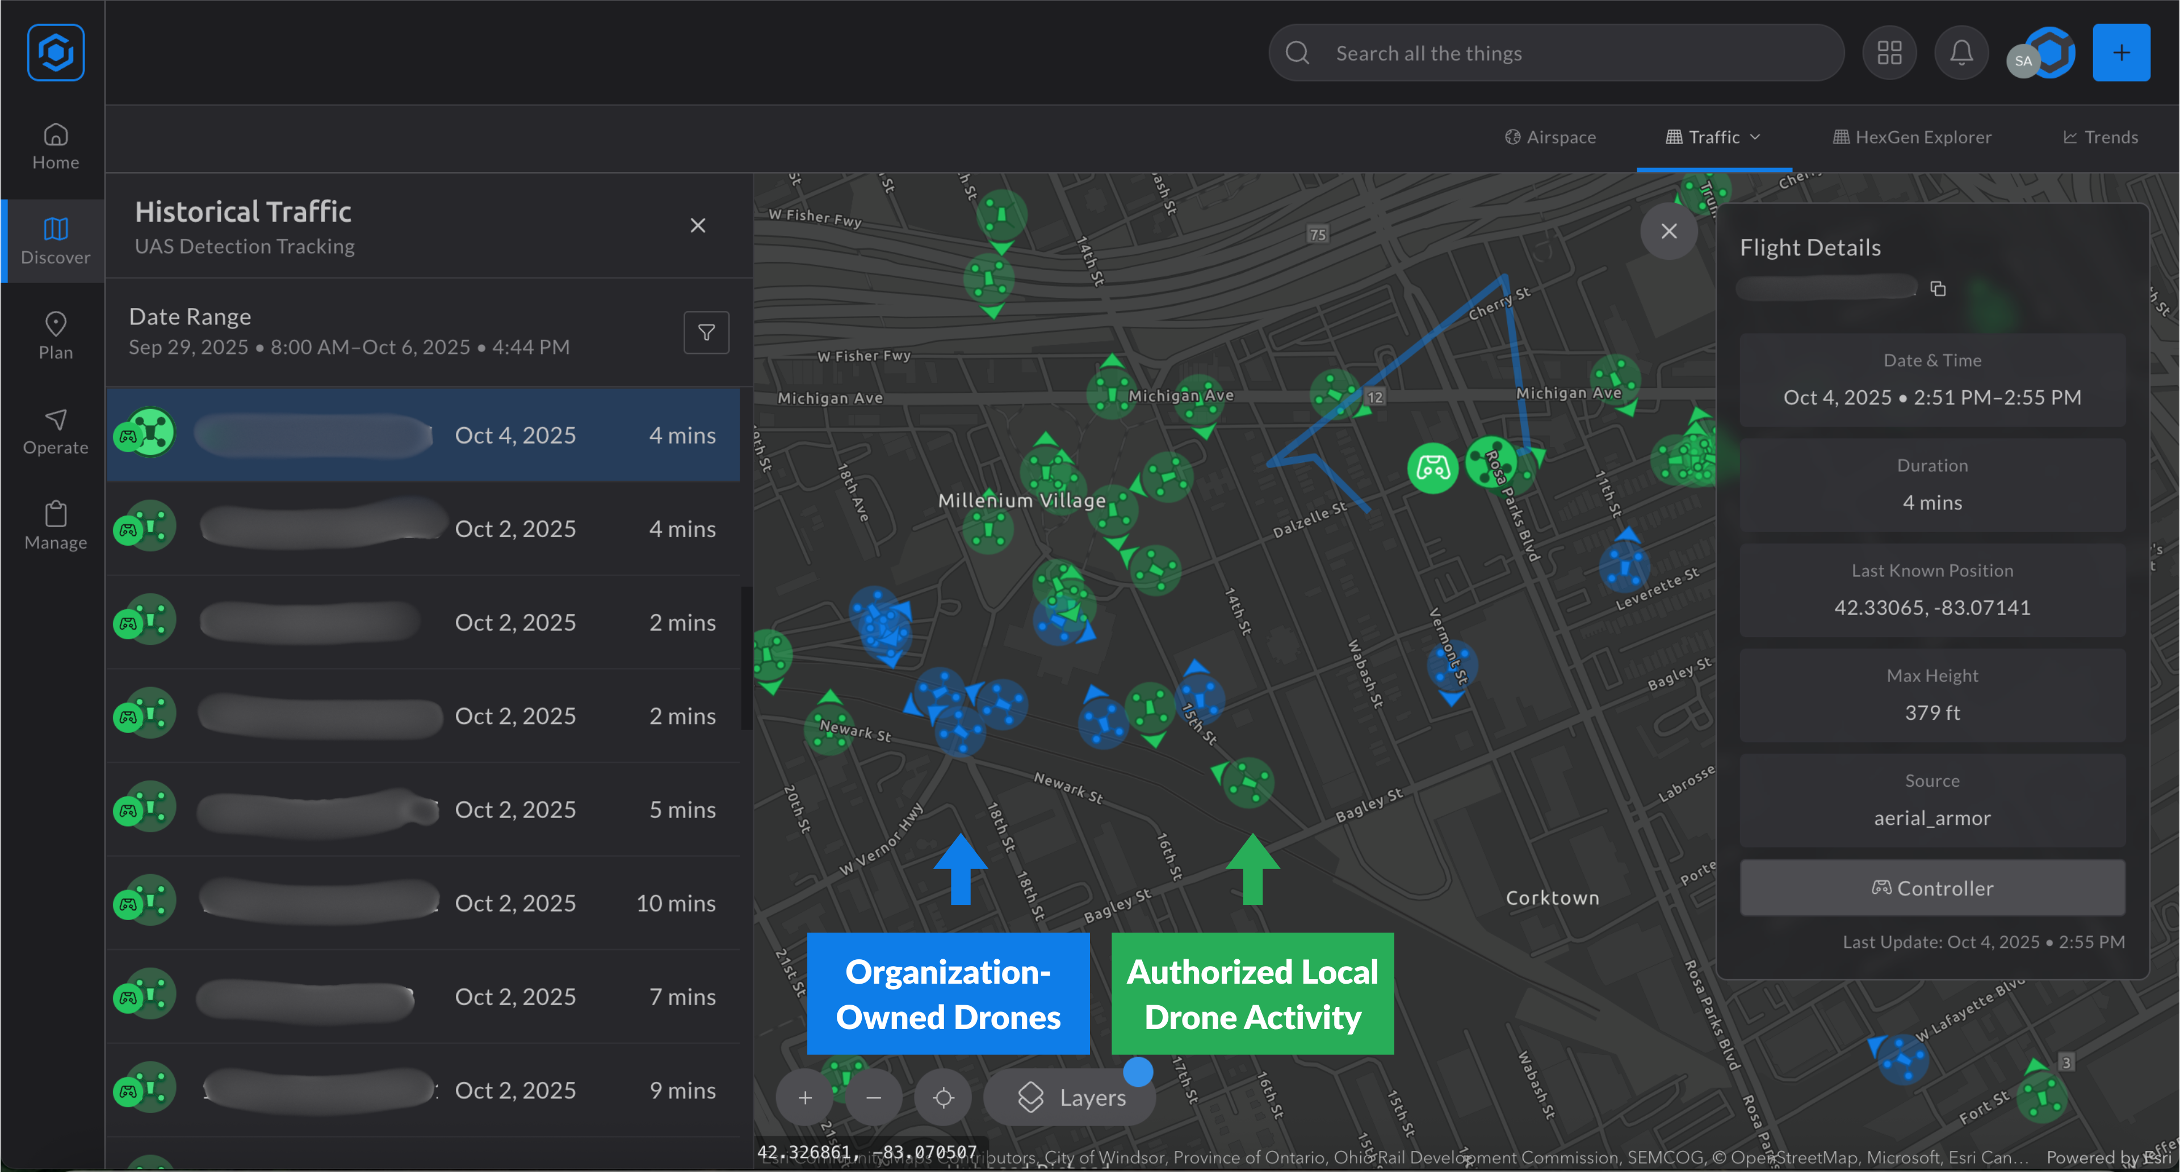Zoom in the map with plus
Image resolution: width=2180 pixels, height=1172 pixels.
[x=805, y=1098]
